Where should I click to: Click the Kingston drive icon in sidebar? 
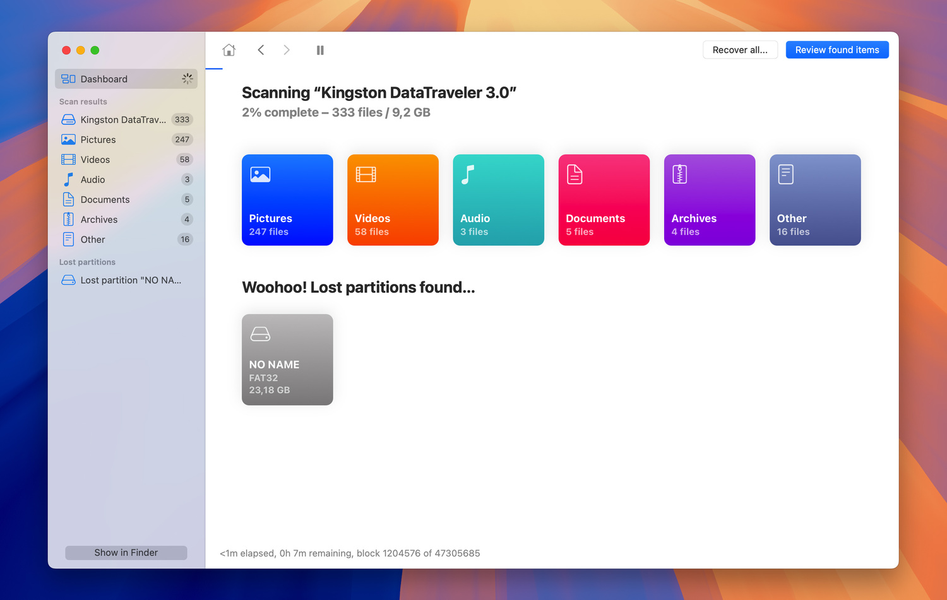(x=68, y=119)
